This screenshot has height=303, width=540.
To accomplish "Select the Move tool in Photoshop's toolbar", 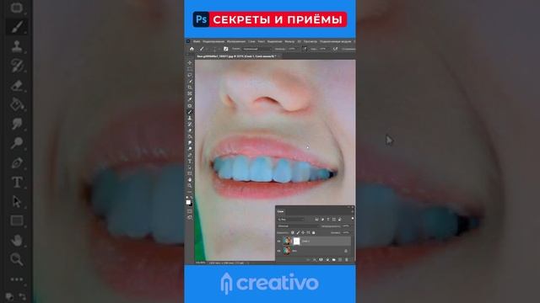I will point(190,63).
